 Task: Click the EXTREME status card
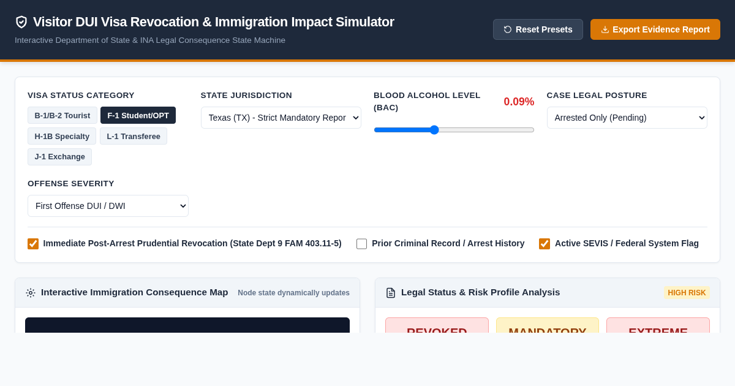[x=658, y=325]
